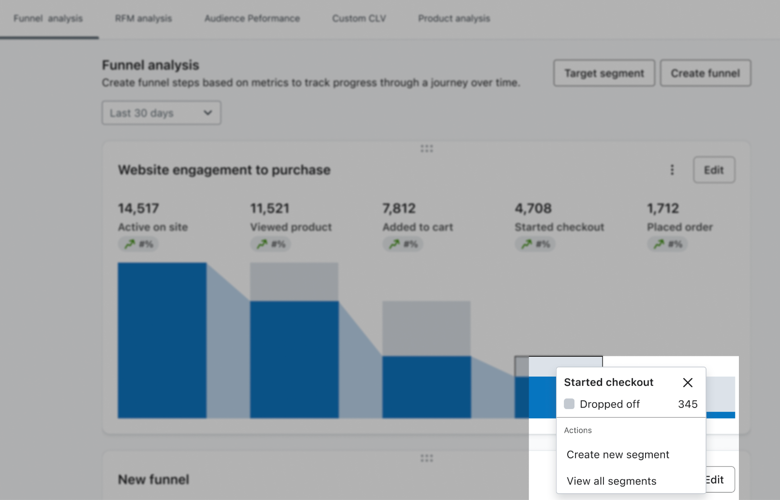The height and width of the screenshot is (500, 780).
Task: Open the Last 30 days dropdown
Action: pyautogui.click(x=161, y=113)
